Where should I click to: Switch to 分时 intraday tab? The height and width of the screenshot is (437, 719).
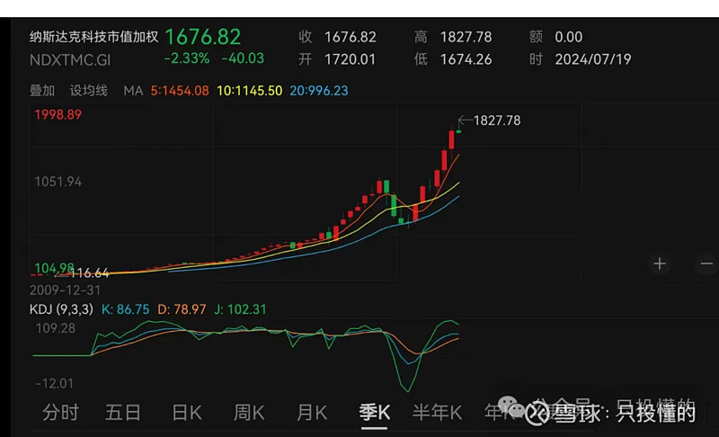point(60,413)
